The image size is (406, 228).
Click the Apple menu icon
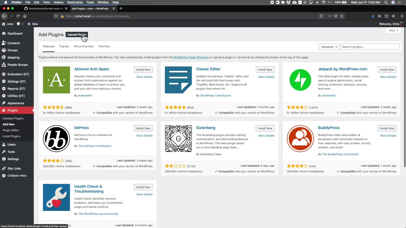6,2
